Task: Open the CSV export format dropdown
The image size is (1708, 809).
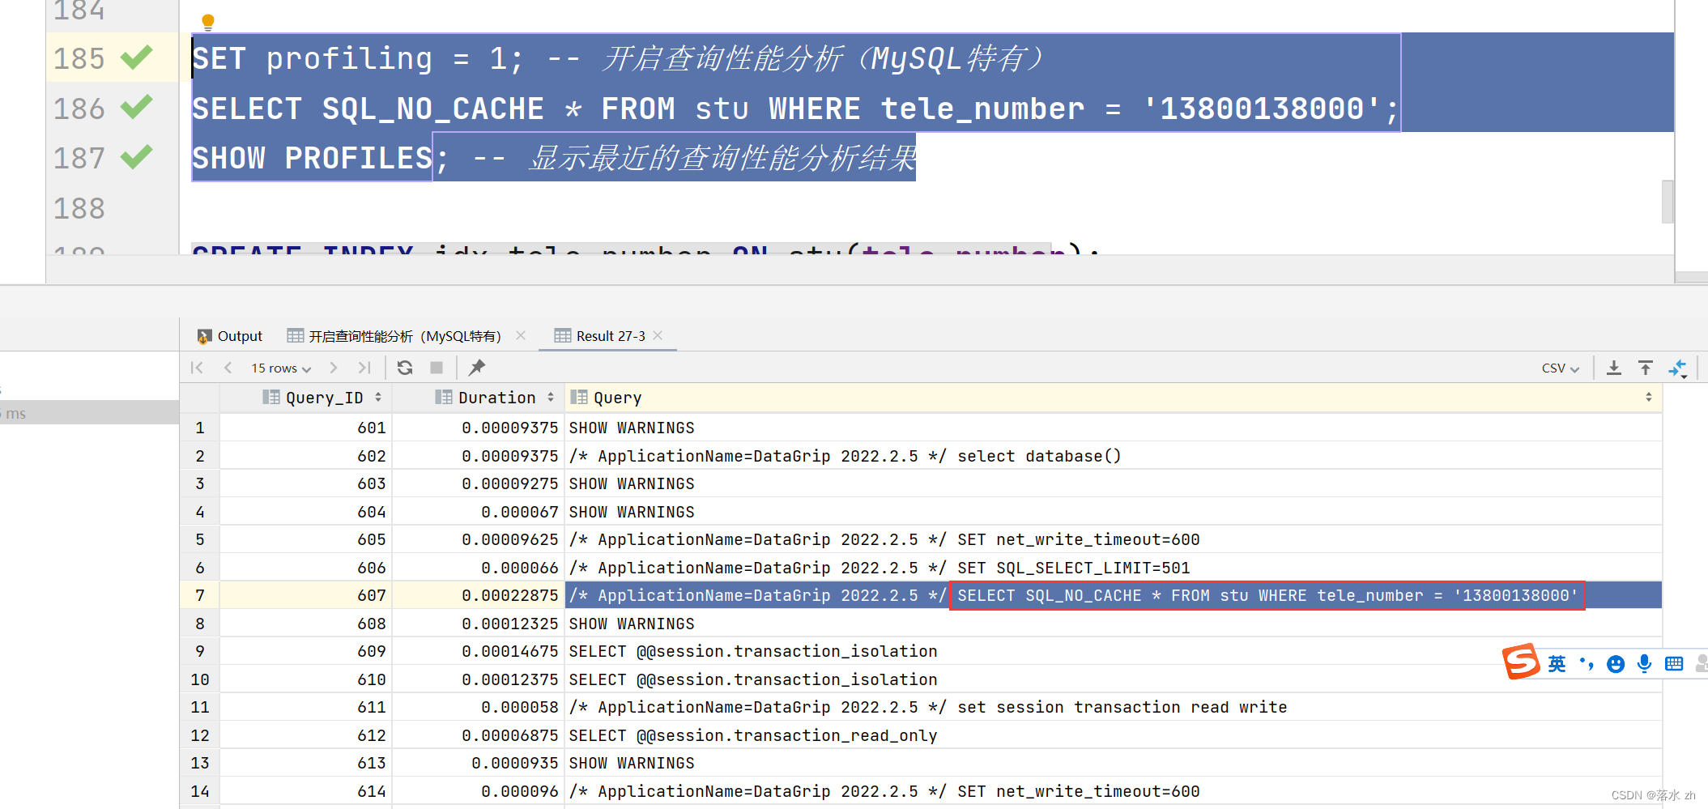Action: point(1561,368)
